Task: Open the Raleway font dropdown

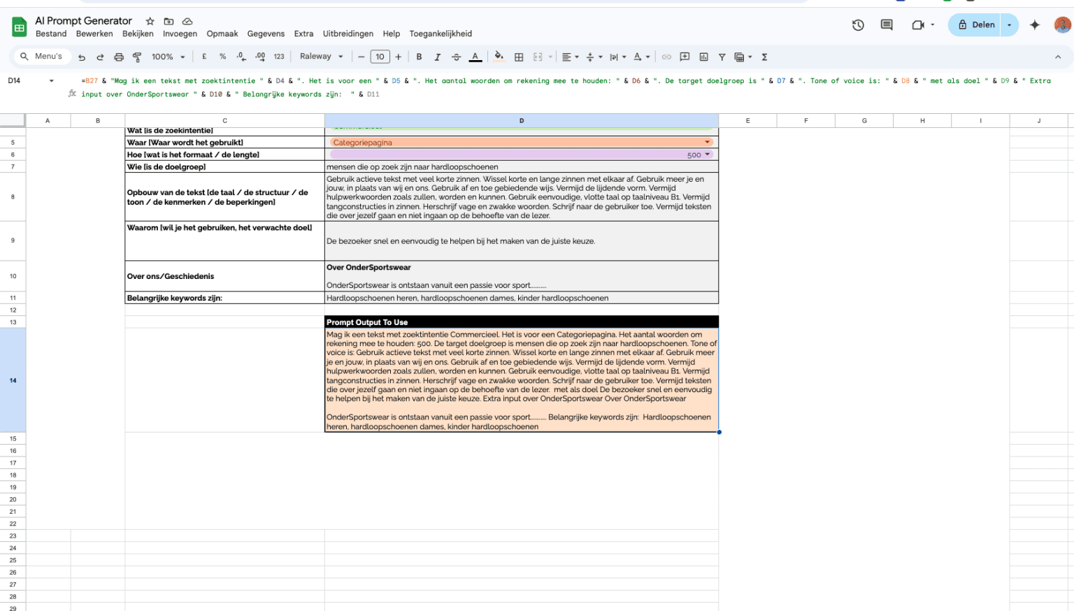Action: point(322,57)
